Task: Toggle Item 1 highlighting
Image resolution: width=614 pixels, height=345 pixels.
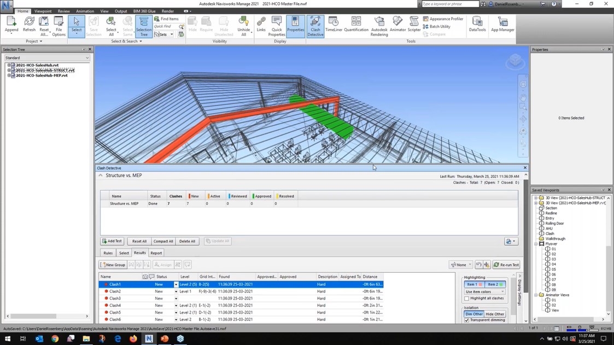Action: (474, 284)
